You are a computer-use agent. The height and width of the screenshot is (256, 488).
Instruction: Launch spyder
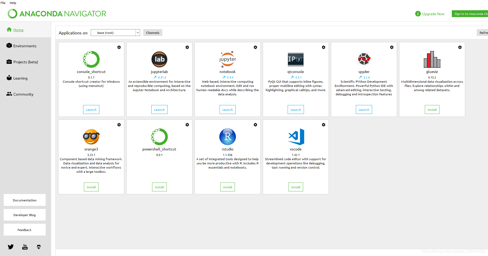click(364, 109)
